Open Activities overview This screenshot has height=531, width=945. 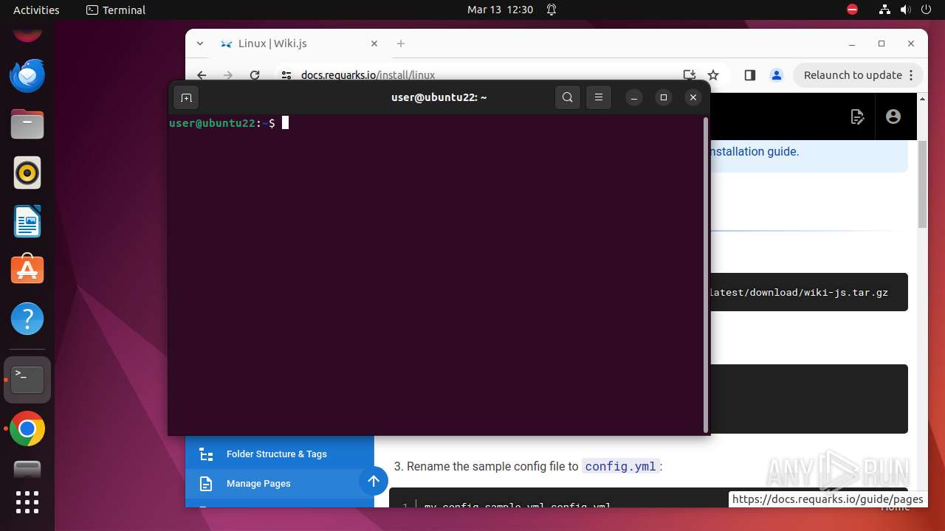click(36, 10)
